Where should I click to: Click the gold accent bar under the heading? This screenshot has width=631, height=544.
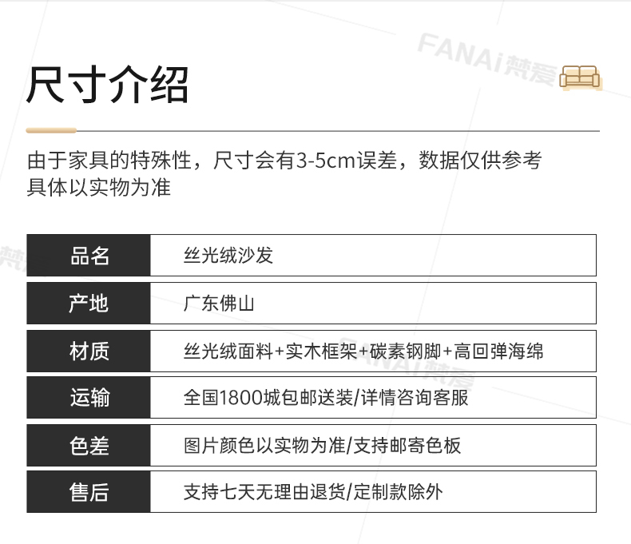(51, 130)
